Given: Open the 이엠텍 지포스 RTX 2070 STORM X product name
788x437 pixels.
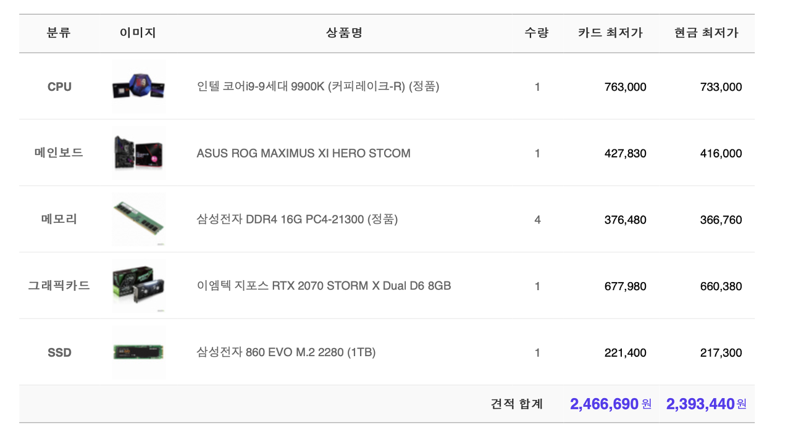Looking at the screenshot, I should (x=324, y=286).
